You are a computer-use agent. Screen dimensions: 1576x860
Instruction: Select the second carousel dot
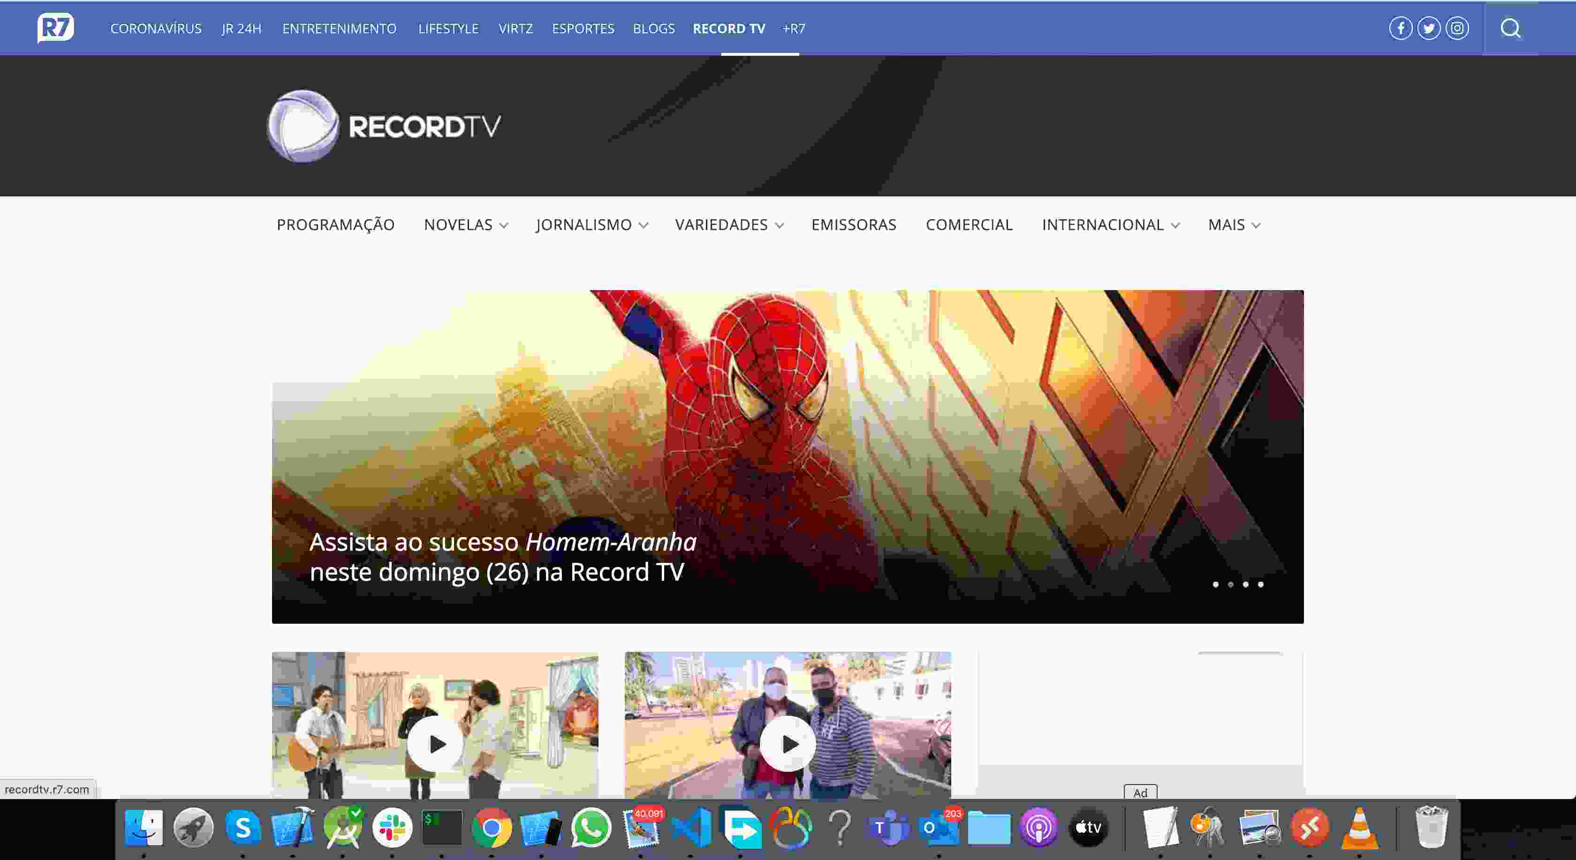[x=1230, y=584]
